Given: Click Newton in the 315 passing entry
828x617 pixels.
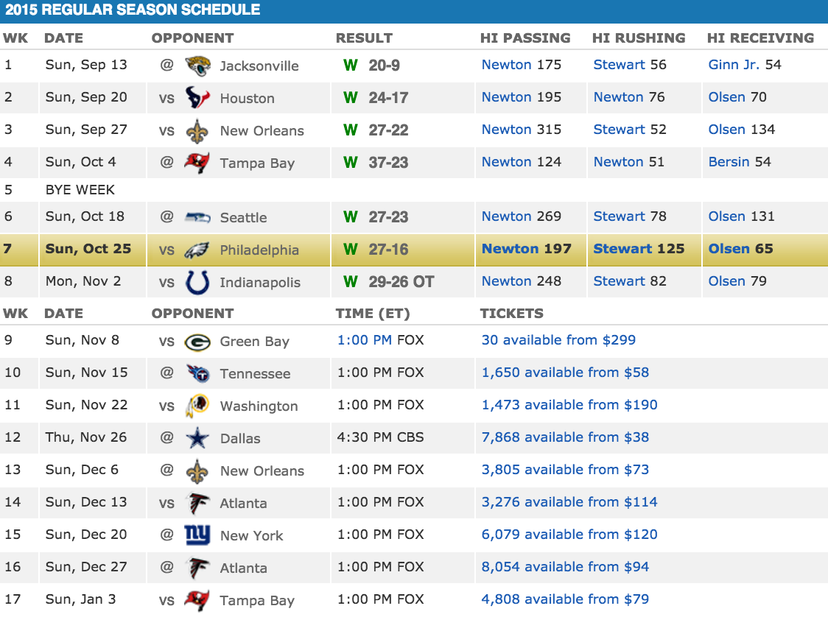Looking at the screenshot, I should point(506,130).
